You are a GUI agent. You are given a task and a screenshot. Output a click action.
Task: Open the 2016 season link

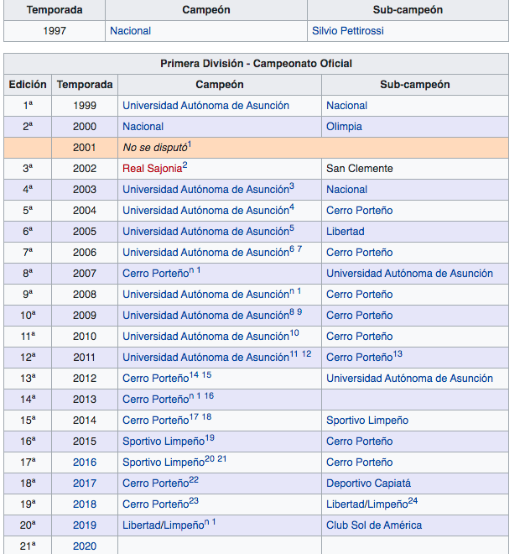[x=85, y=463]
